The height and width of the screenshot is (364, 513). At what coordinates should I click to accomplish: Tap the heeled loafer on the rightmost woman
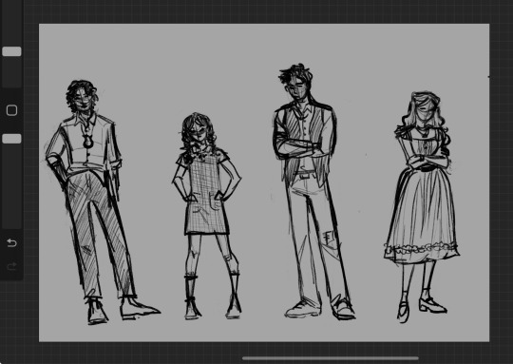pos(433,305)
